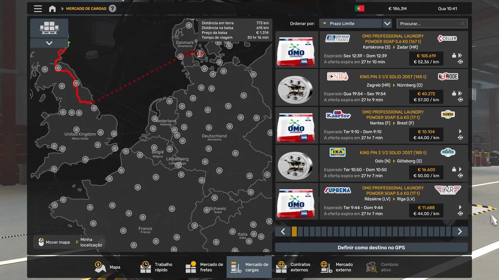Image resolution: width=499 pixels, height=280 pixels.
Task: Select the first page marker in pagination
Action: pos(294,231)
